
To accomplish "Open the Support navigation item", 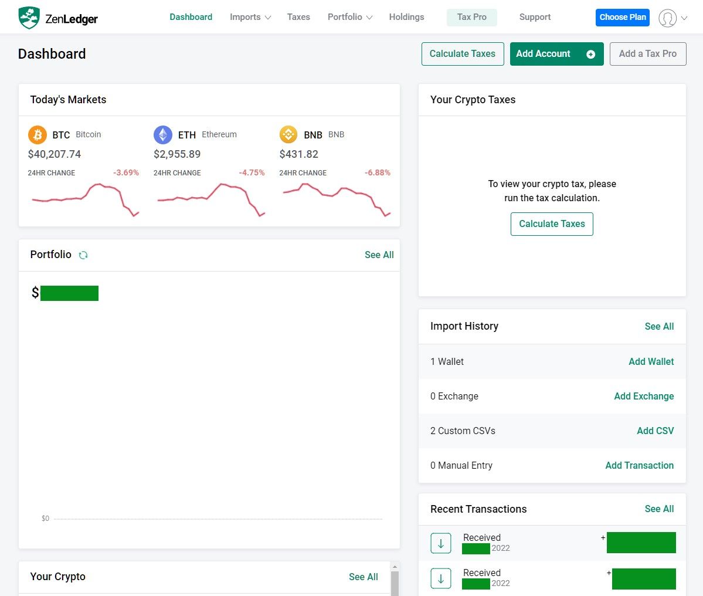I will point(535,17).
